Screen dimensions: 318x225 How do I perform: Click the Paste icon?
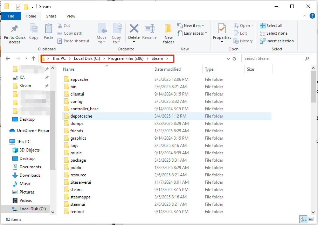(x=48, y=31)
